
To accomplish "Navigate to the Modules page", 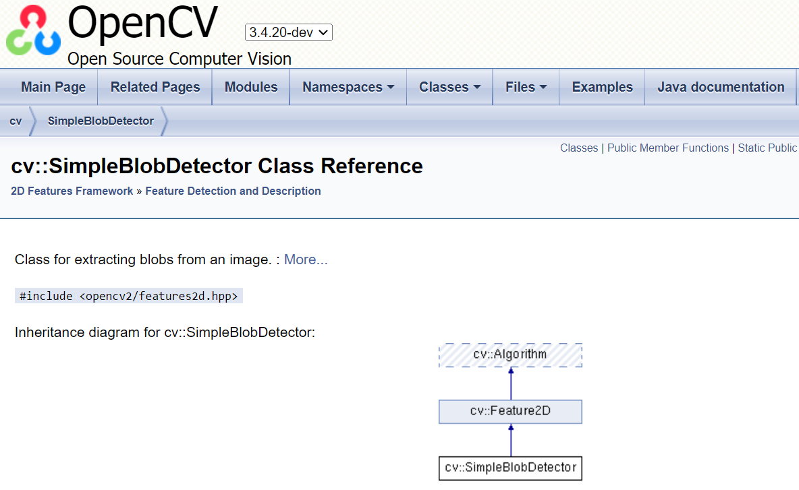I will pyautogui.click(x=250, y=87).
